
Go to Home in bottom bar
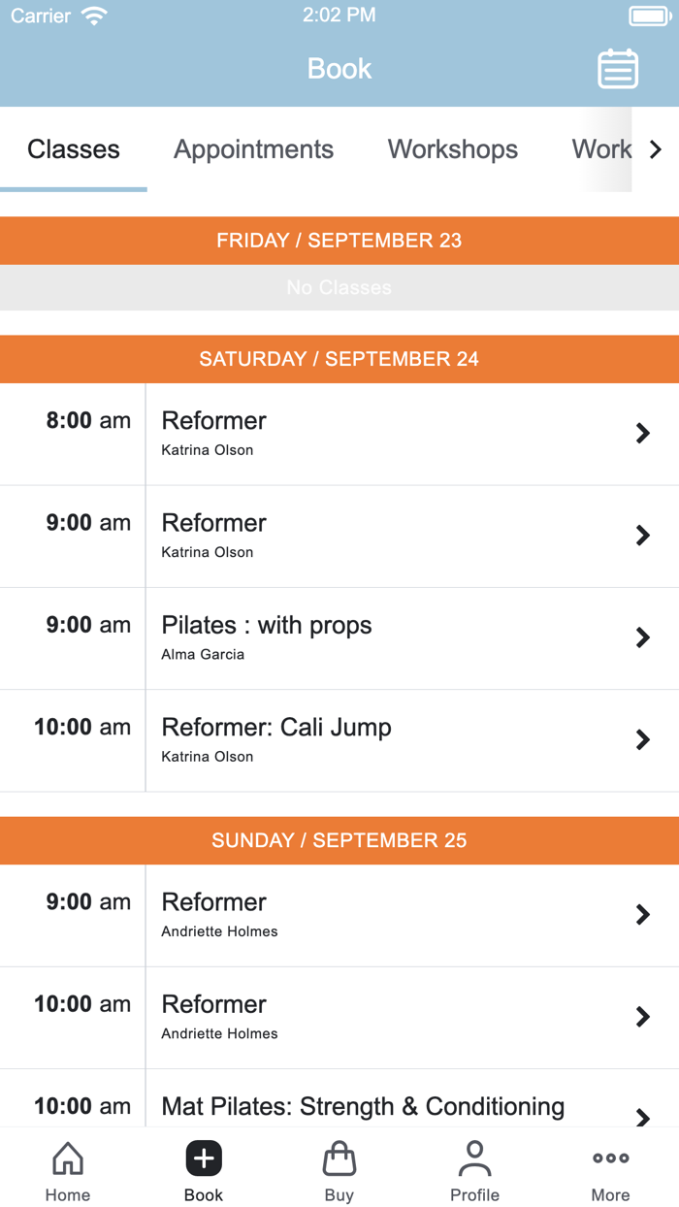68,1158
